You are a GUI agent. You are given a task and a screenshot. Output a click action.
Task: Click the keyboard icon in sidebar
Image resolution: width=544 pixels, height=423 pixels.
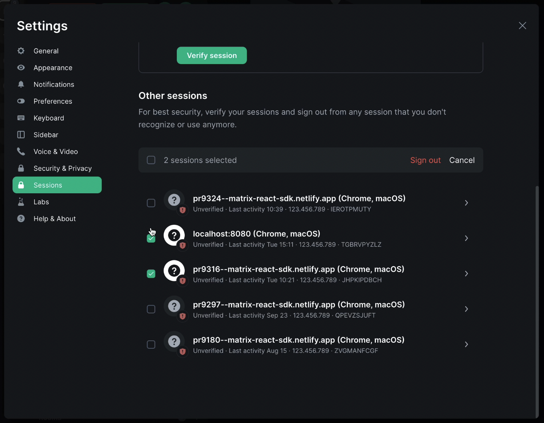(21, 118)
